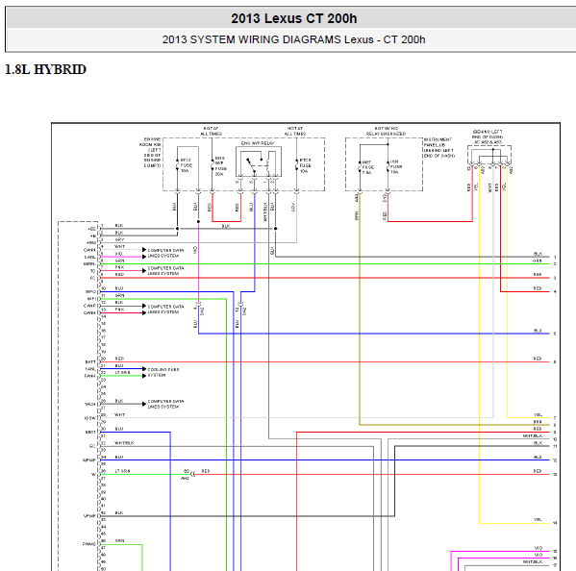This screenshot has width=576, height=571.
Task: Click the 'GRY' wire label below ETCS fuse
Action: click(x=293, y=207)
